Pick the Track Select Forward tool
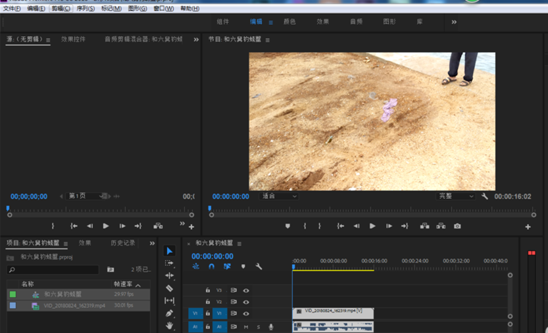The height and width of the screenshot is (333, 548). (169, 263)
